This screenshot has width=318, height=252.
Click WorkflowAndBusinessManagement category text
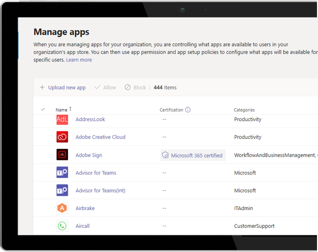[275, 155]
